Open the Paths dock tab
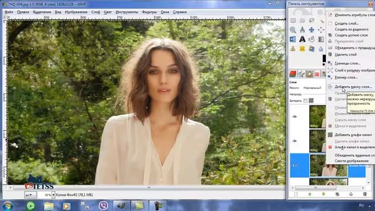 [301, 74]
